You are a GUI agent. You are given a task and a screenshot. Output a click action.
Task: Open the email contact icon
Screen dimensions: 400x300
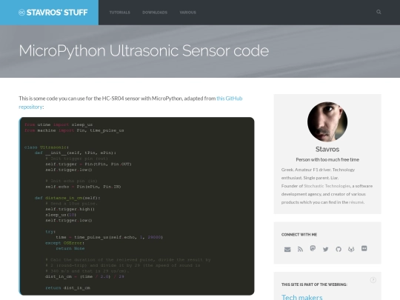(x=287, y=249)
